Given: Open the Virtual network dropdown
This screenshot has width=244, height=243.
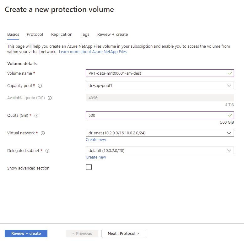Looking at the screenshot, I should pyautogui.click(x=160, y=133).
